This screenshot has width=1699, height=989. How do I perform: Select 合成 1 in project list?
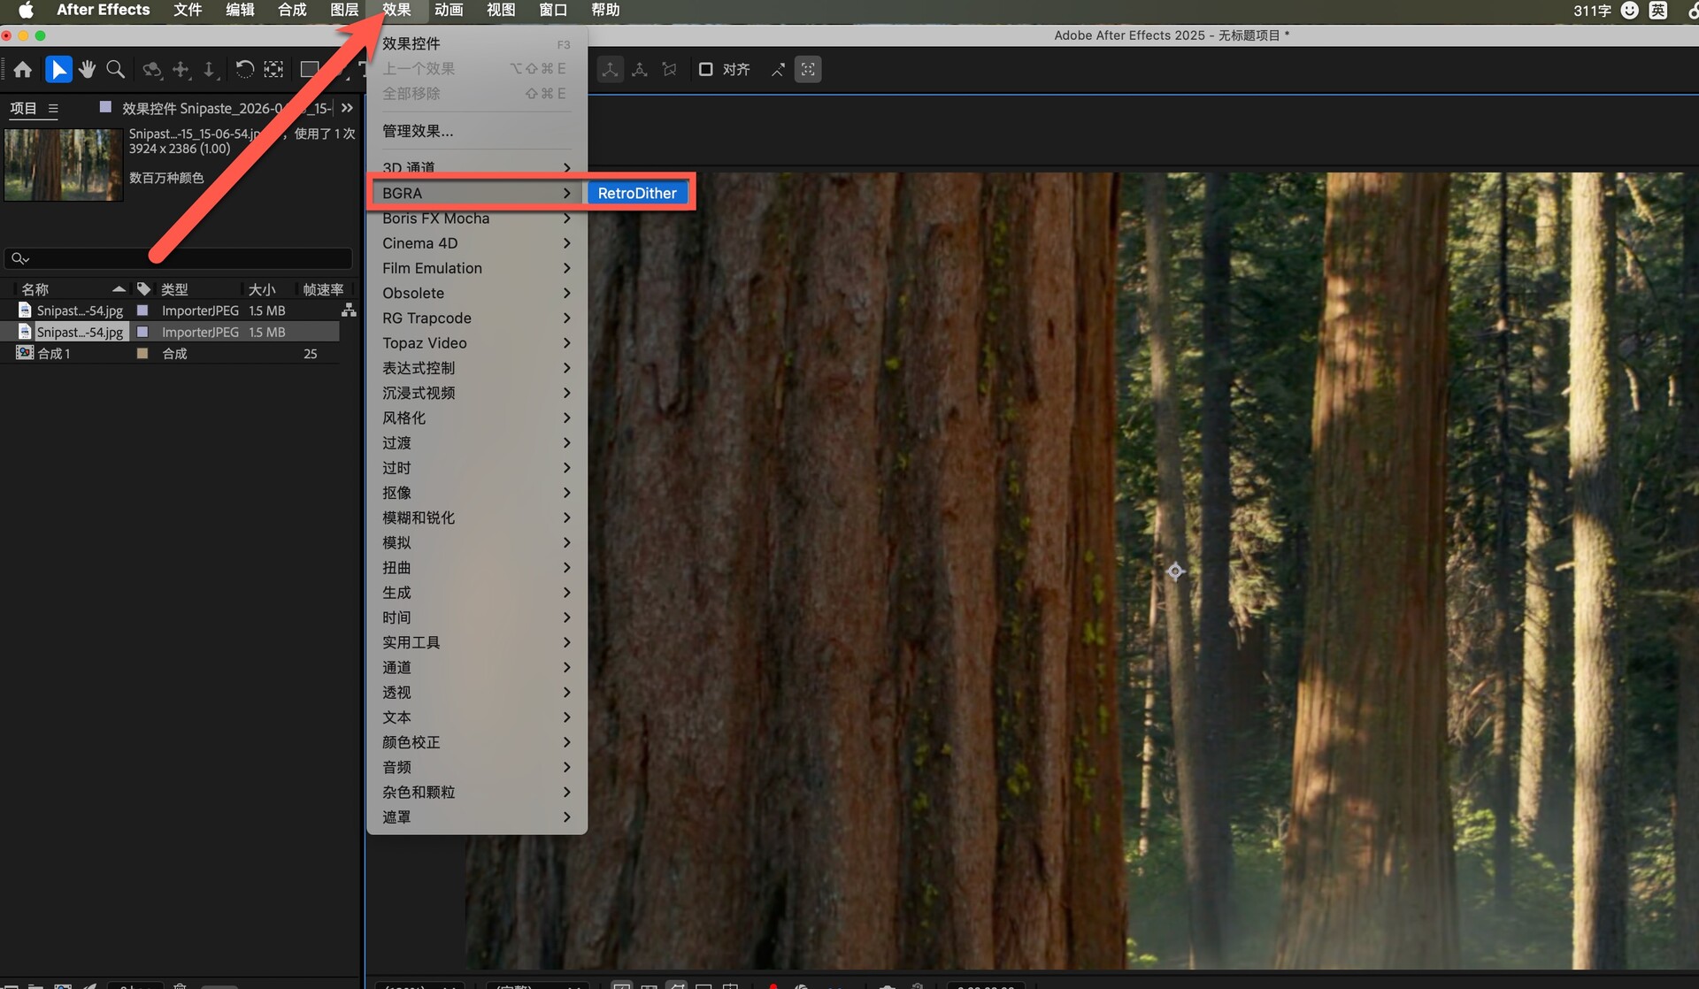(x=54, y=354)
